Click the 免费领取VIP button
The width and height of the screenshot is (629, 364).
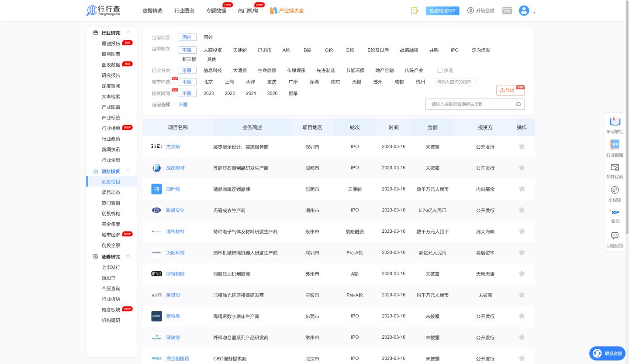[x=442, y=10]
